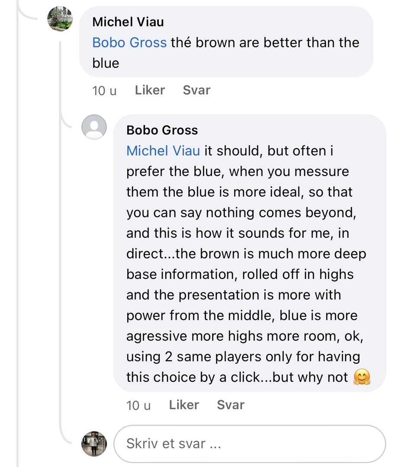Tap Bobo Gross's default gray avatar
The height and width of the screenshot is (467, 399).
pyautogui.click(x=94, y=127)
